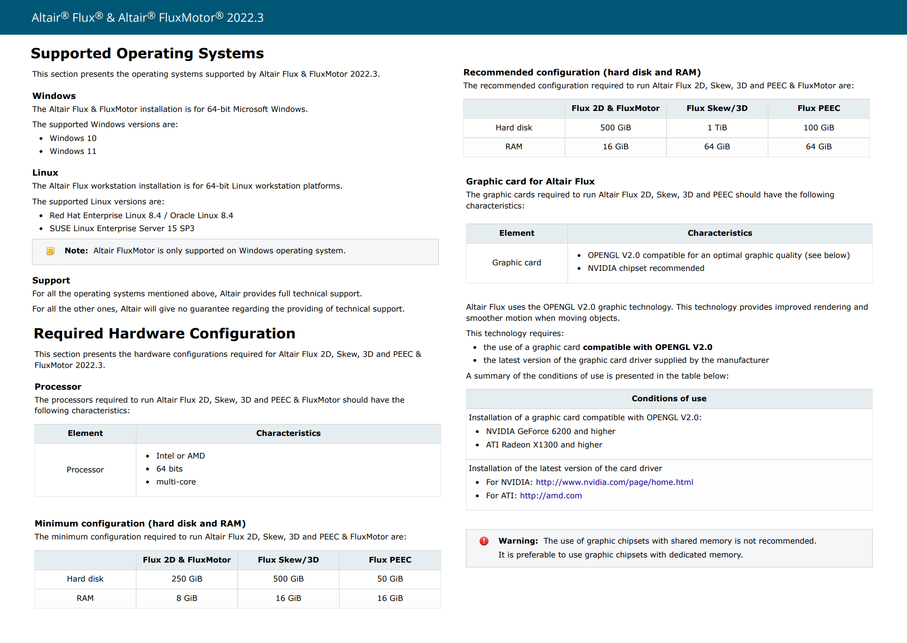This screenshot has width=907, height=643.
Task: Click 'SUSE Linux Enterprise Server 15 SP3' item
Action: point(122,228)
